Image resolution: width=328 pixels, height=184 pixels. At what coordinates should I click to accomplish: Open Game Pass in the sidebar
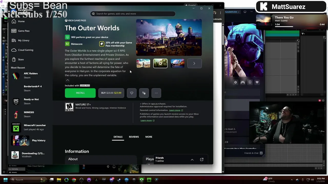tap(20, 31)
